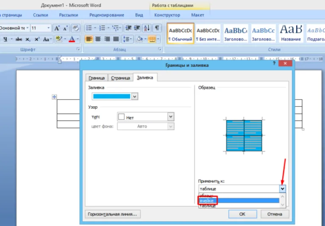This screenshot has width=325, height=226.
Task: Center the text
Action: click(x=98, y=39)
